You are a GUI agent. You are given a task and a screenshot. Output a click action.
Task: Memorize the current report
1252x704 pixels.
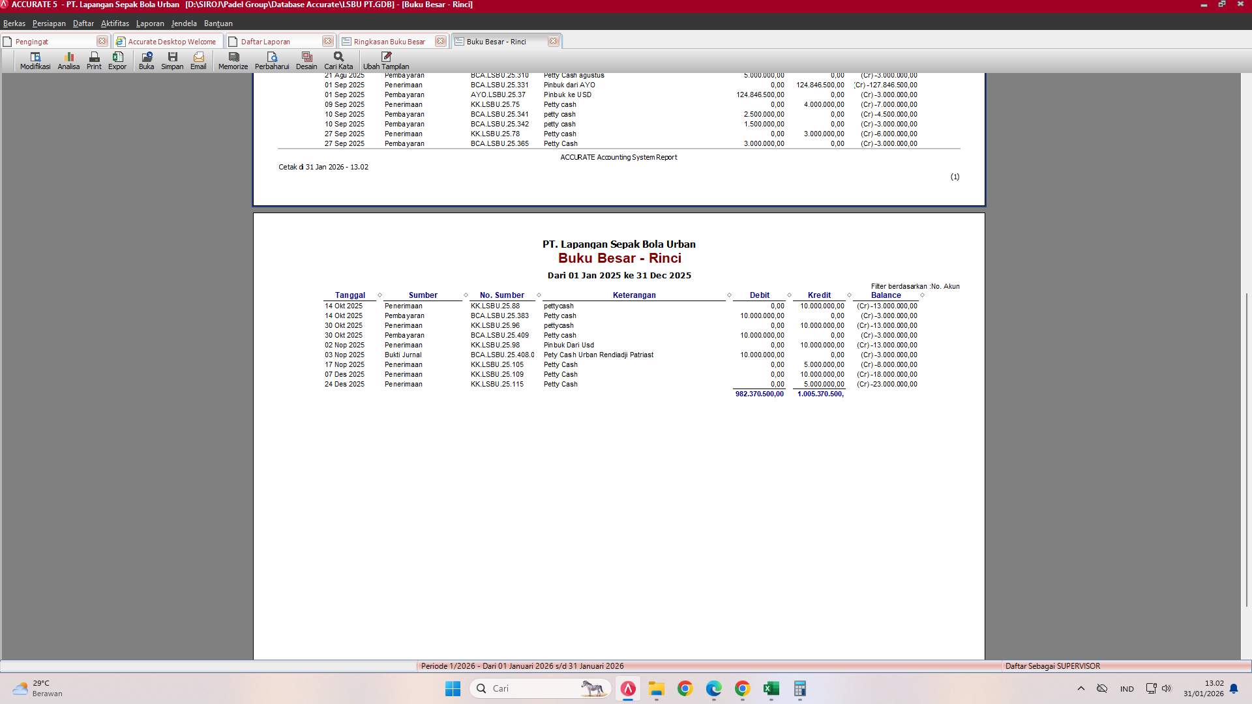(x=232, y=60)
